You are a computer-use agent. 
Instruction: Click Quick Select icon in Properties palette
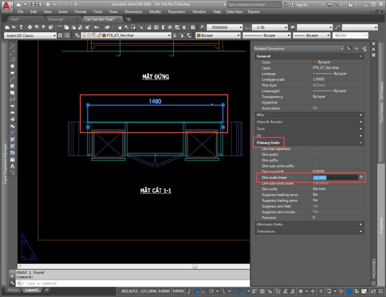coord(364,49)
